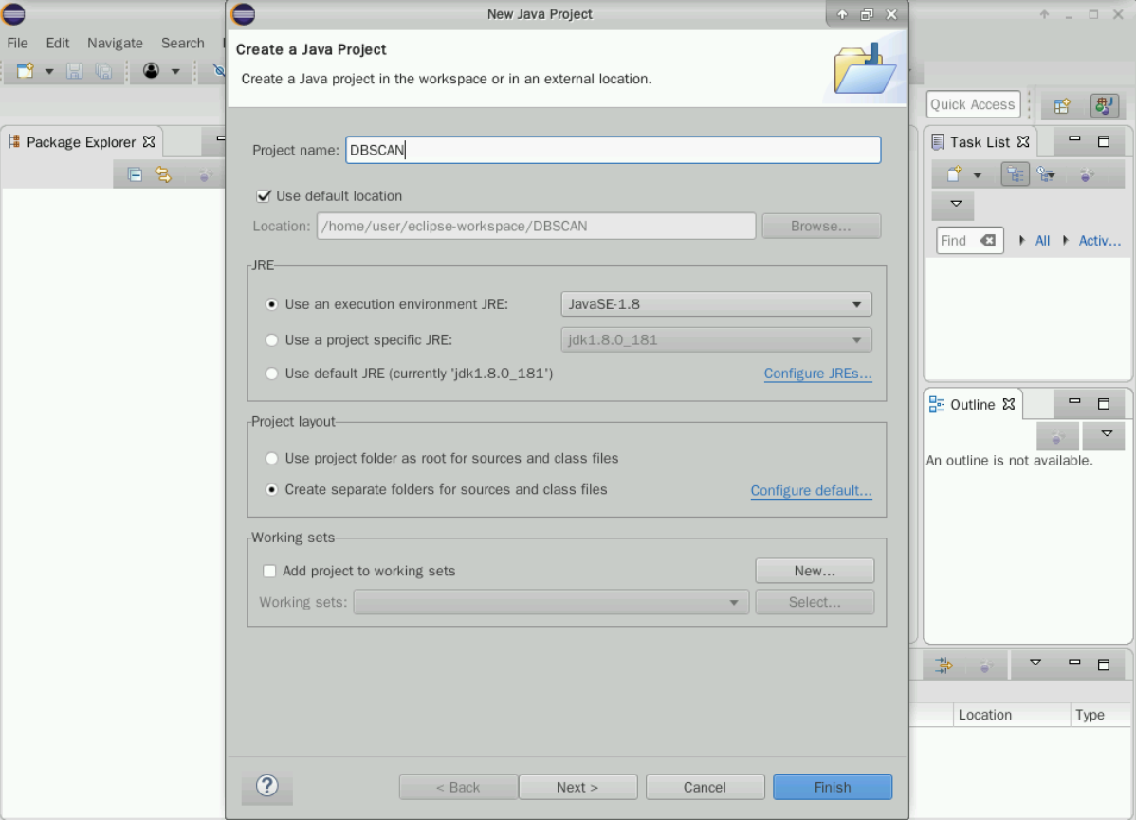Uncheck the Use default location checkbox
This screenshot has height=820, width=1136.
tap(265, 196)
